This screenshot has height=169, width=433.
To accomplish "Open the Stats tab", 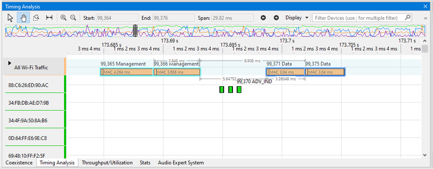I will (145, 163).
